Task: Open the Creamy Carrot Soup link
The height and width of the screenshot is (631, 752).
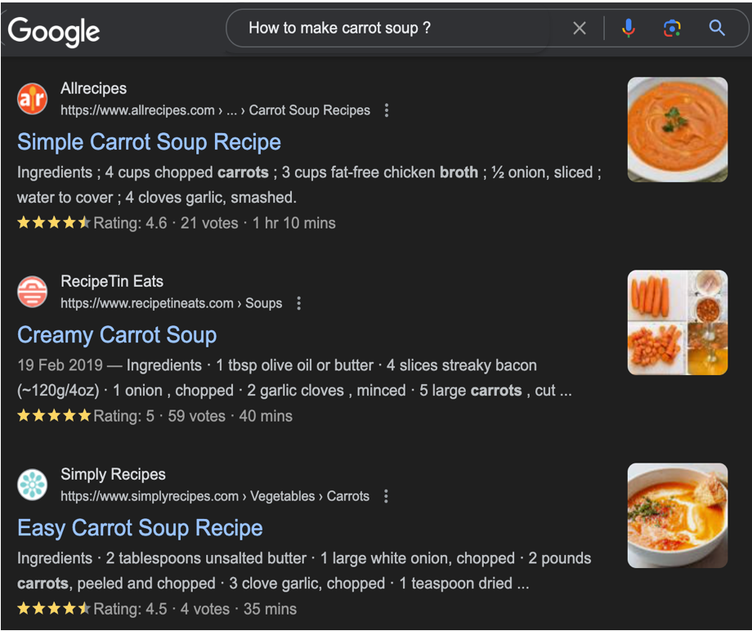Action: tap(117, 335)
